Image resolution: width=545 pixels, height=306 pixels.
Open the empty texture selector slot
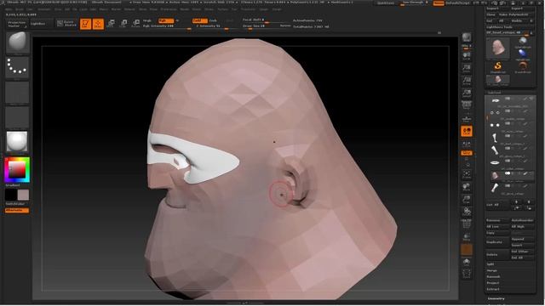click(17, 117)
